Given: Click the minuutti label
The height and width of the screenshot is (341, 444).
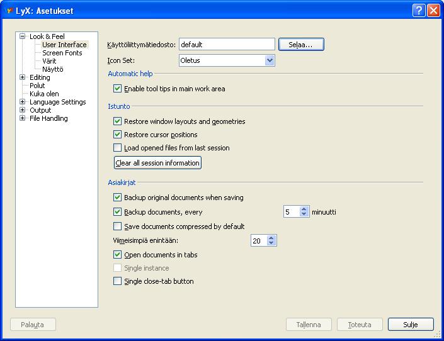Looking at the screenshot, I should point(324,212).
